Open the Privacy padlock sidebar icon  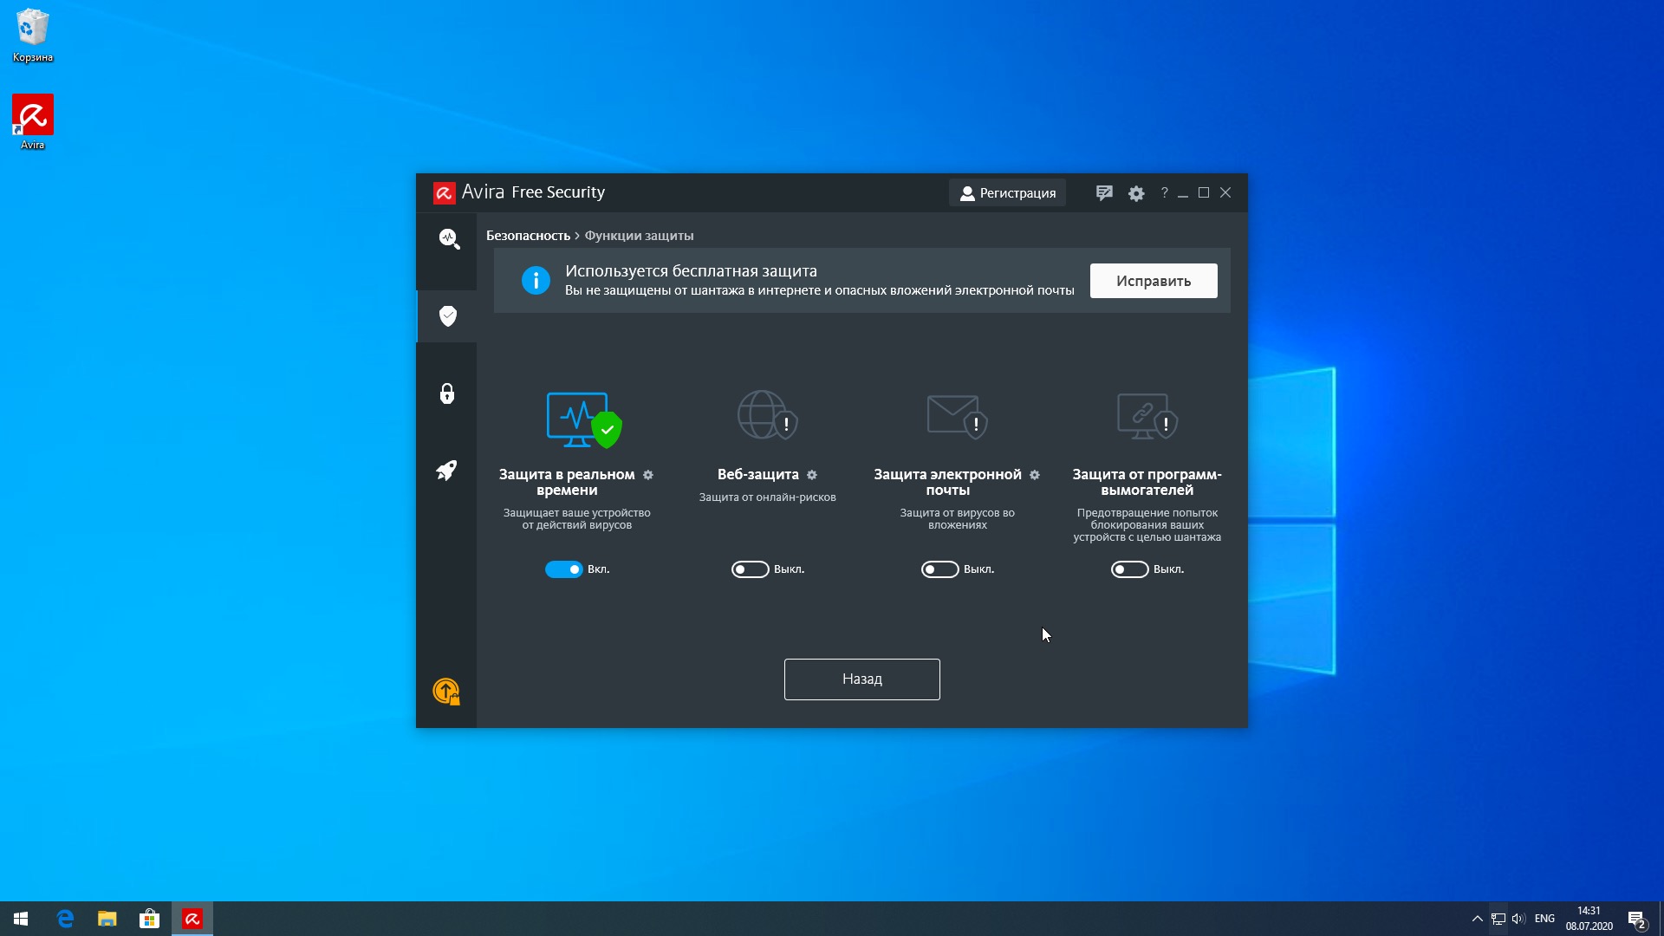pyautogui.click(x=447, y=393)
